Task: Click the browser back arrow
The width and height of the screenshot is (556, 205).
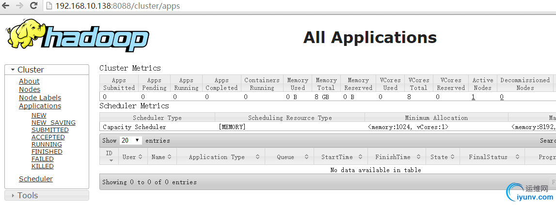Action: (x=6, y=6)
